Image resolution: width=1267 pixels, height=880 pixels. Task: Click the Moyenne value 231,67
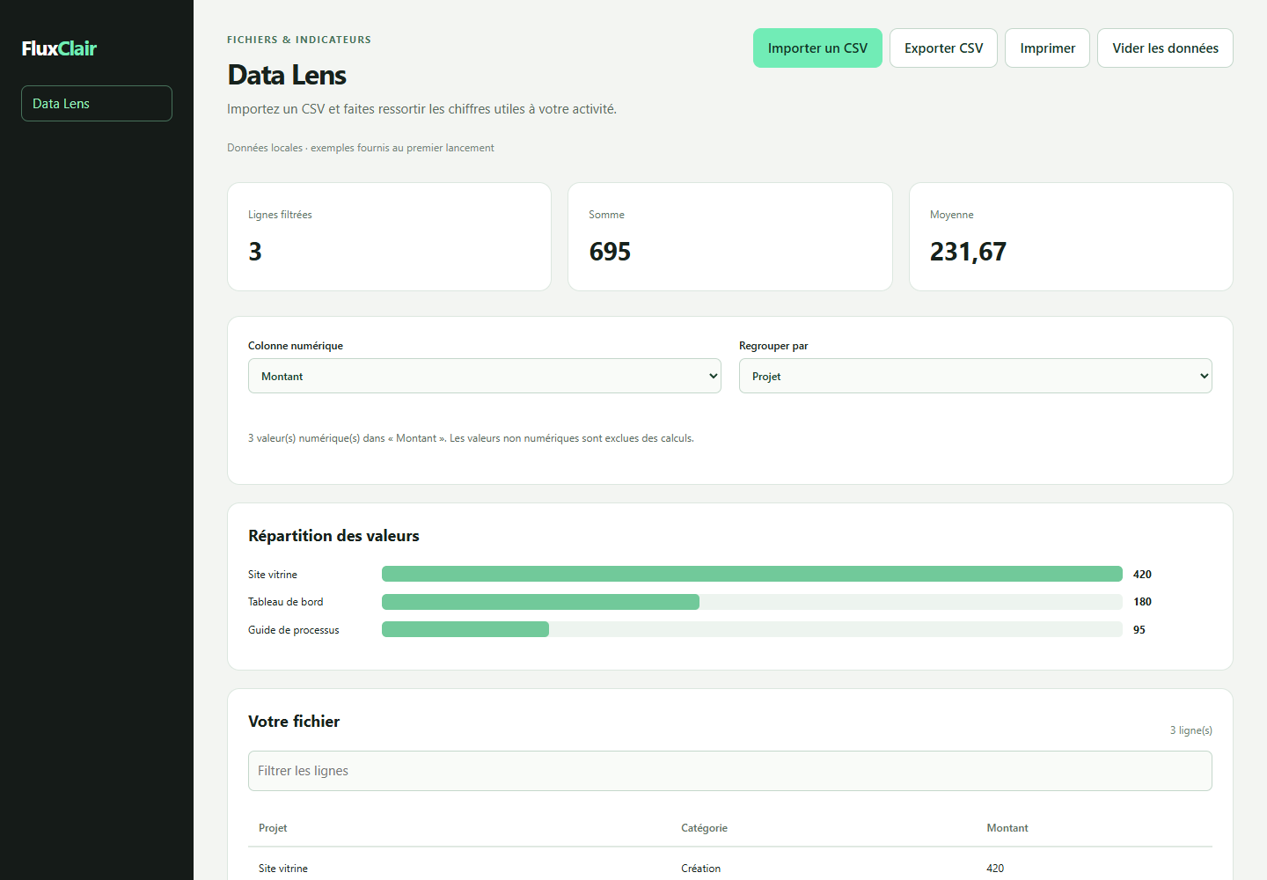968,252
